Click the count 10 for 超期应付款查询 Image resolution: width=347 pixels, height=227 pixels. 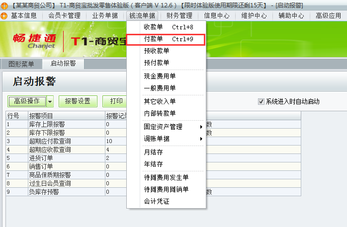pyautogui.click(x=109, y=141)
